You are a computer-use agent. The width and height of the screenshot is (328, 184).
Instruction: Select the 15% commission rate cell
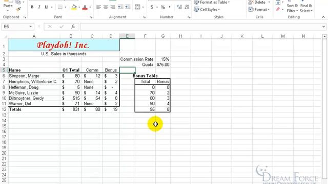point(163,59)
